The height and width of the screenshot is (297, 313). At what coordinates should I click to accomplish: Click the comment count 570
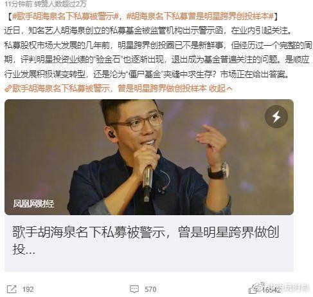(x=150, y=289)
